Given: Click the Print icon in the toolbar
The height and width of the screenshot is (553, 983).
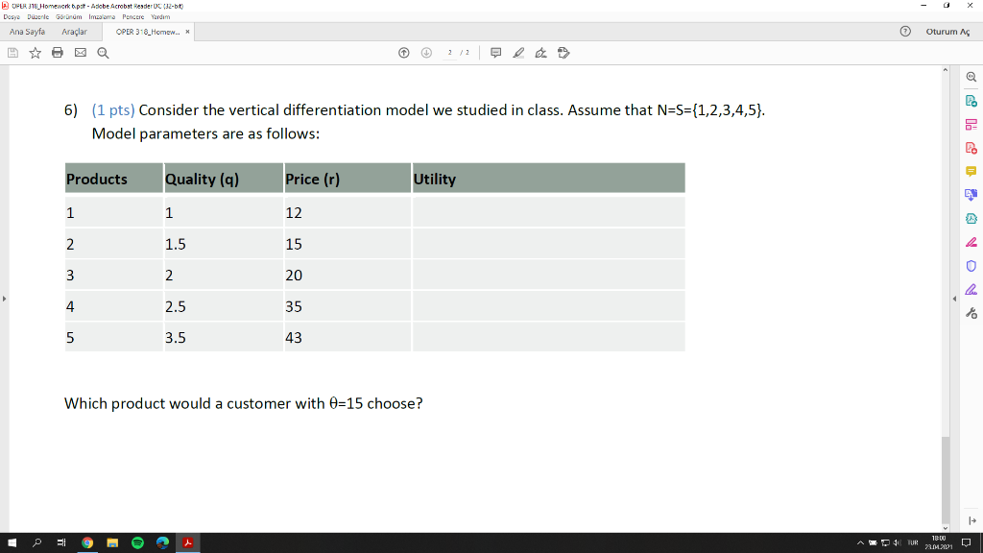Looking at the screenshot, I should pos(57,53).
